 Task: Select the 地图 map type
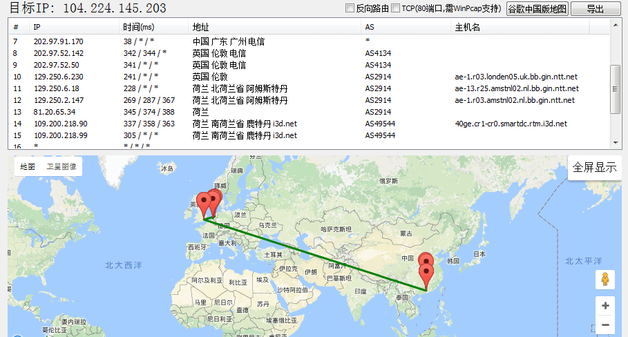[x=28, y=167]
